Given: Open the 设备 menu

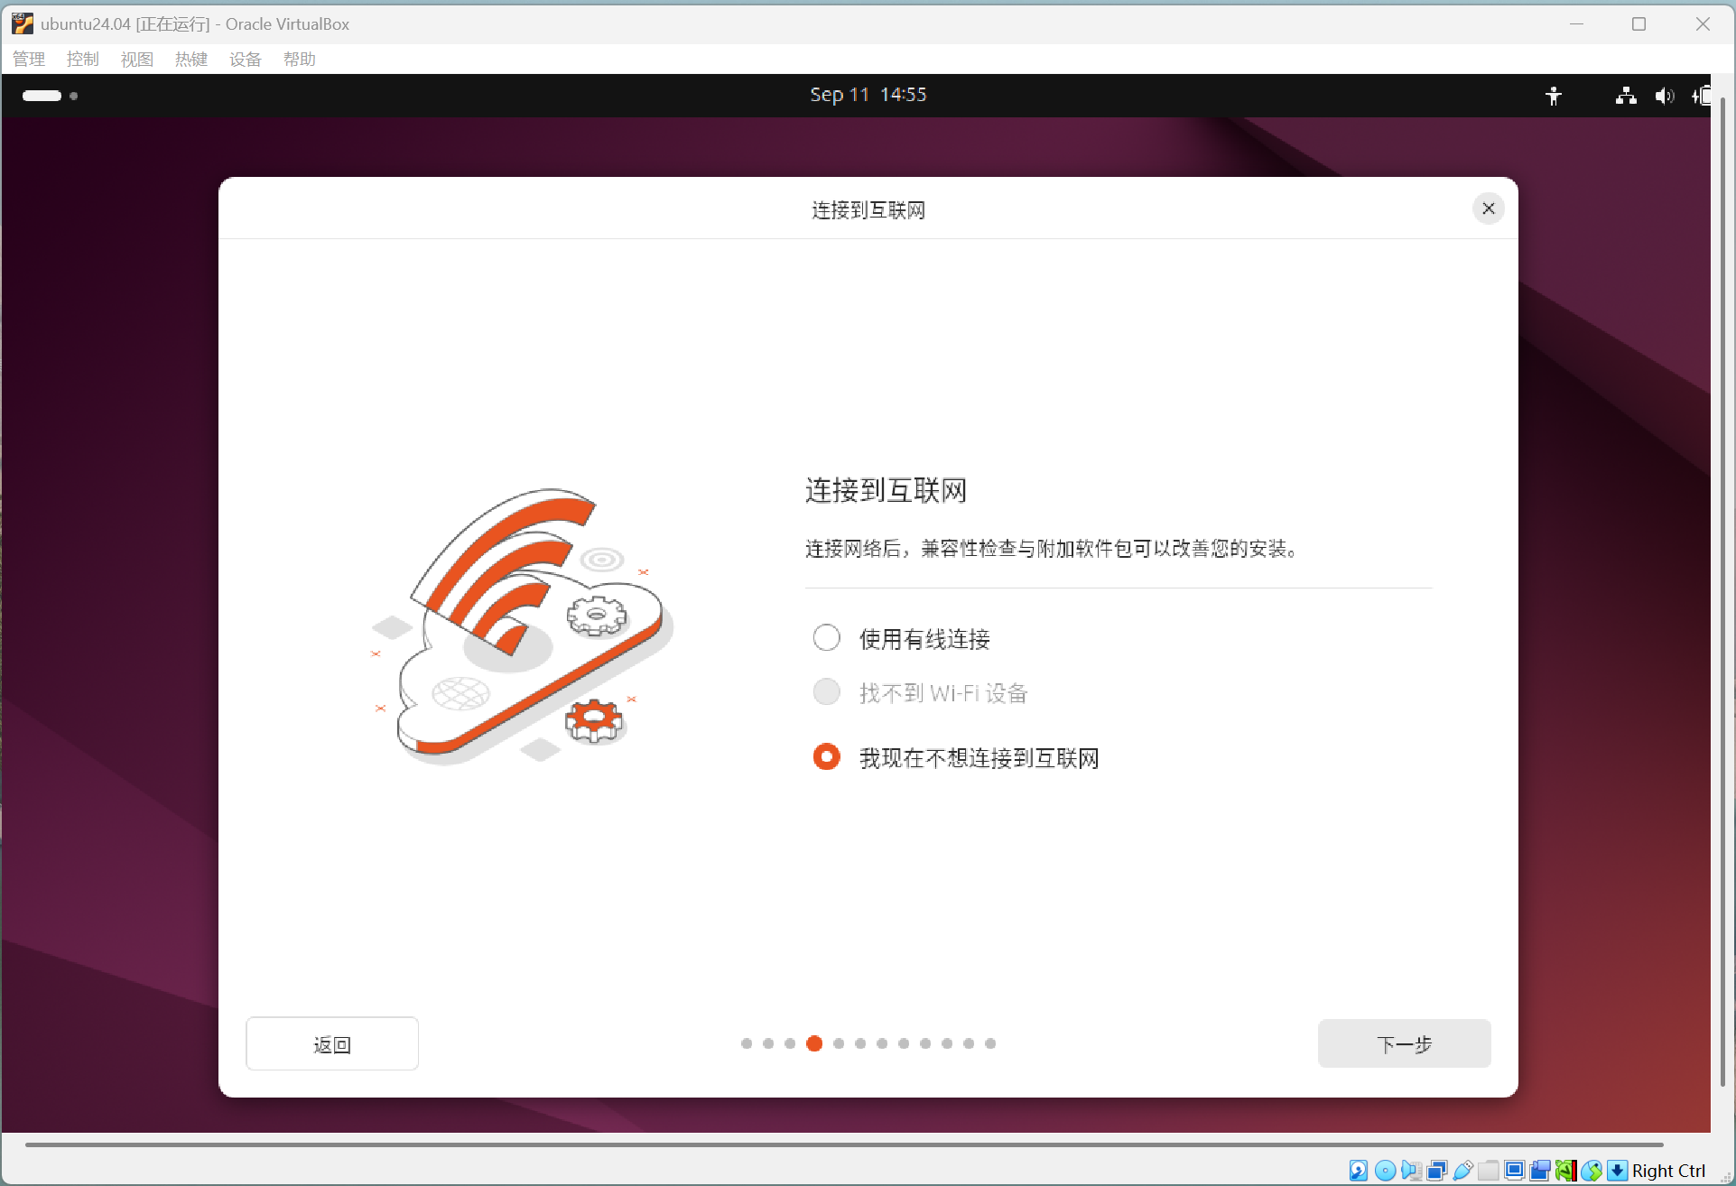Looking at the screenshot, I should (x=245, y=60).
